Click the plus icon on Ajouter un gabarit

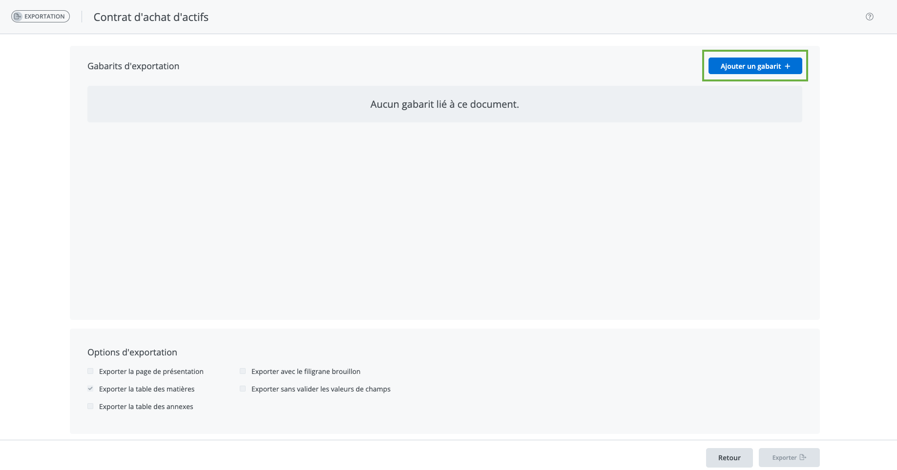788,66
